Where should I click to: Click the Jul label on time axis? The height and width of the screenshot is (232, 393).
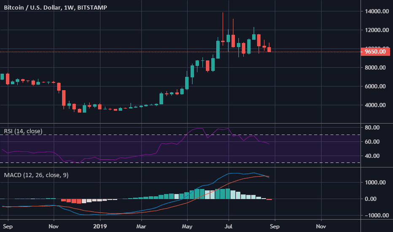pos(228,227)
